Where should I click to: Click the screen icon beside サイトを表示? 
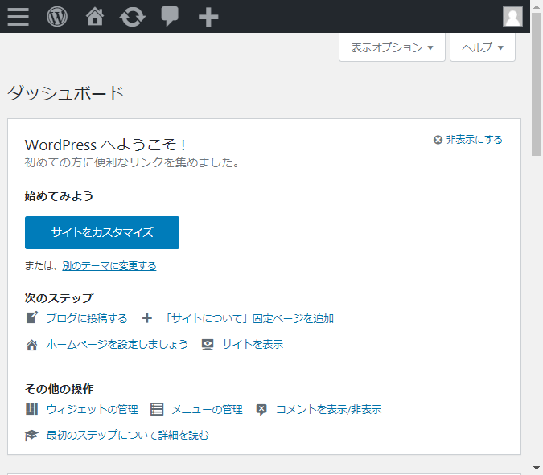tap(208, 345)
